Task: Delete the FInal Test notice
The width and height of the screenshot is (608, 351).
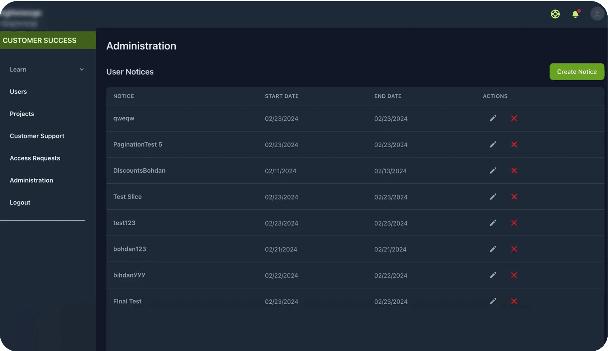Action: (514, 301)
